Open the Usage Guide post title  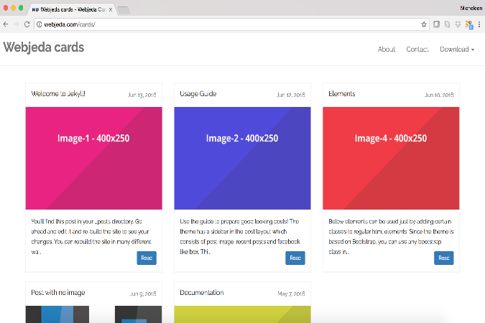click(x=198, y=93)
